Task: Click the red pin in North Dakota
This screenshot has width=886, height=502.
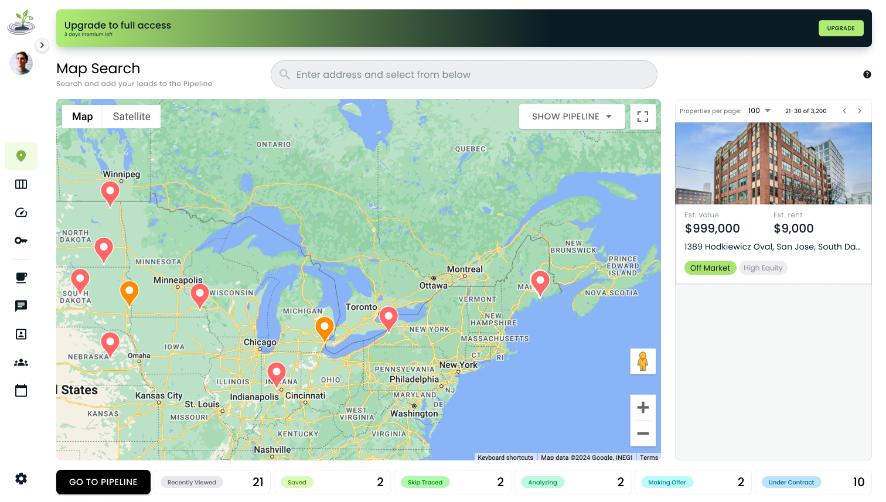Action: click(104, 250)
